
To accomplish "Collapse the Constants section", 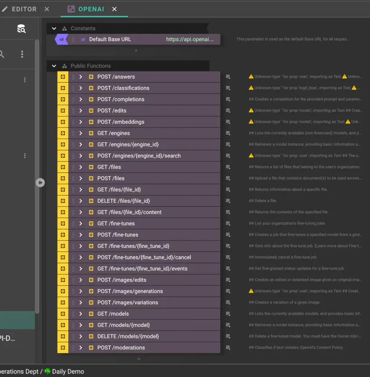I will point(54,28).
